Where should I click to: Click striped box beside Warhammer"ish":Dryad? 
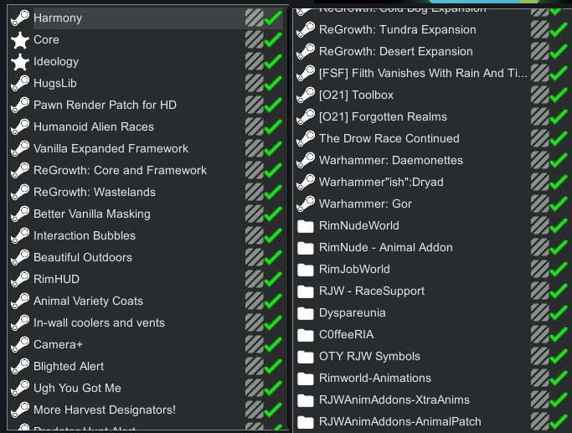point(540,182)
